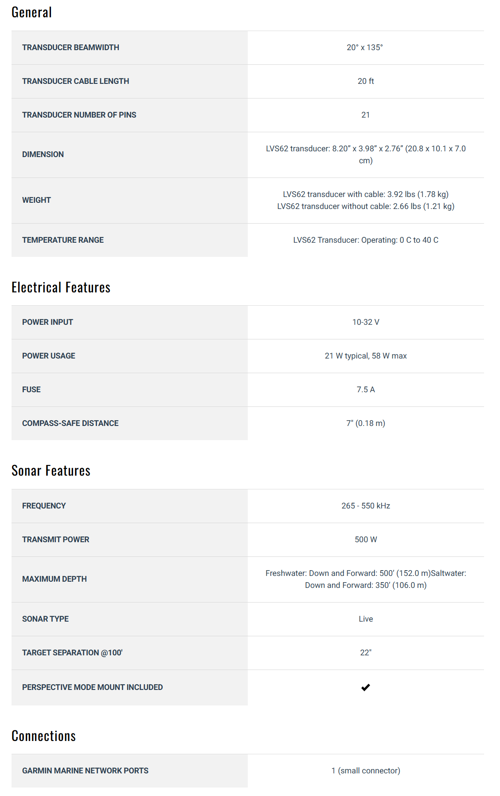
Task: Click the LVS62 transducer dimension value
Action: click(x=366, y=154)
